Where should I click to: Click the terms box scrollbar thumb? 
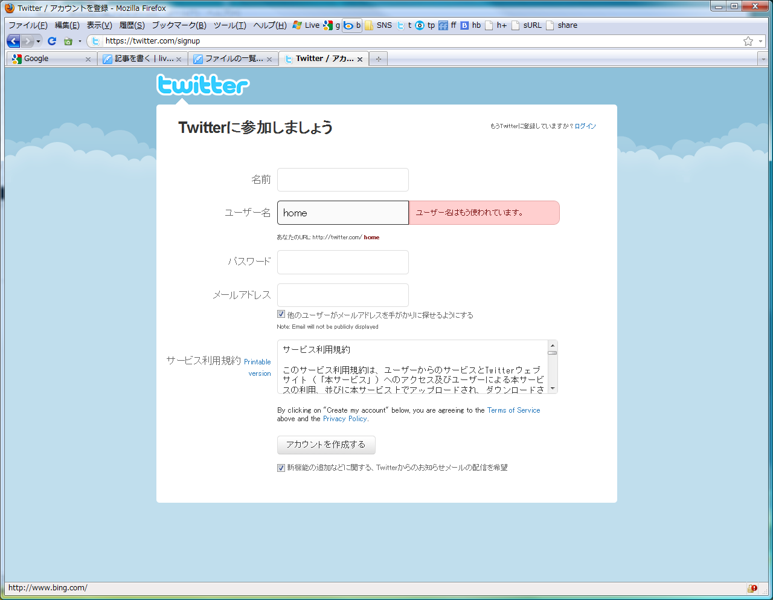click(x=552, y=352)
